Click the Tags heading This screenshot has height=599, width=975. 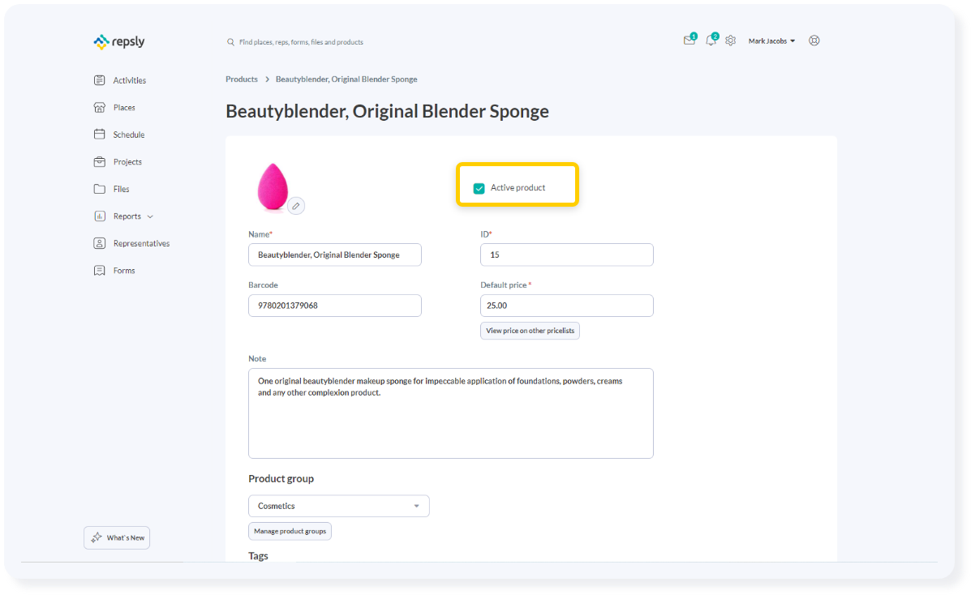pos(258,555)
